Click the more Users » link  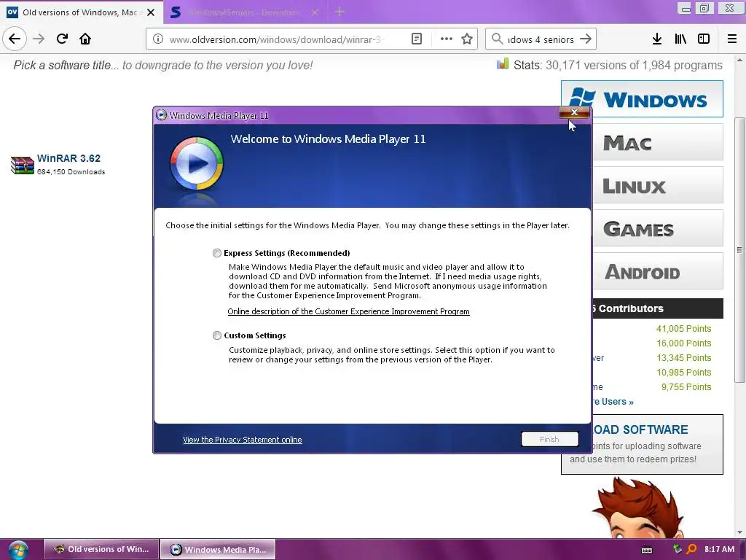(613, 402)
